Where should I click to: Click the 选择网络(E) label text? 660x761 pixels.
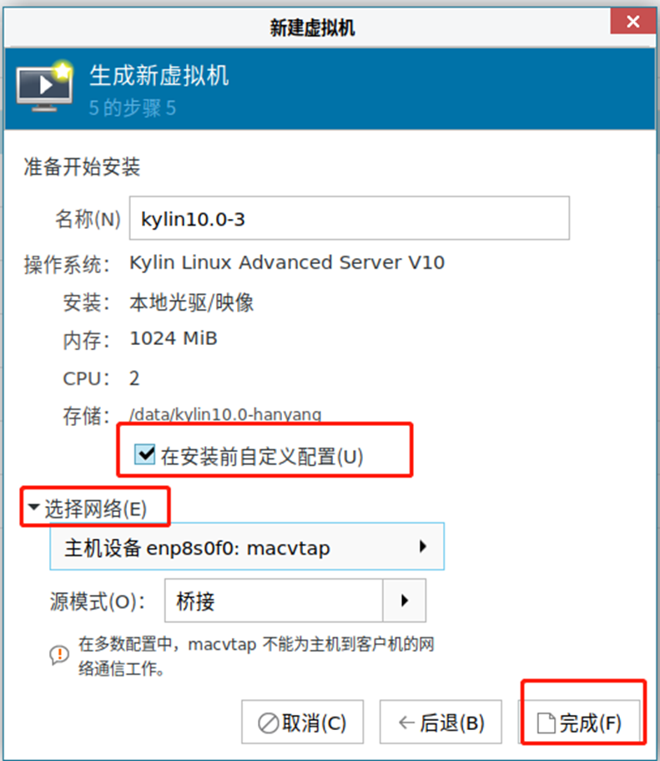coord(95,509)
